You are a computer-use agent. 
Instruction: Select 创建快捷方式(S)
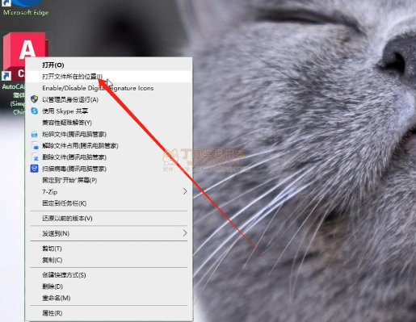click(x=108, y=275)
